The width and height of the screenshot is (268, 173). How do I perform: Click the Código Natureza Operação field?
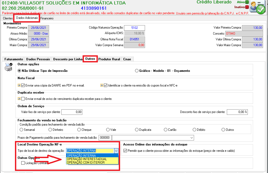pyautogui.click(x=135, y=28)
